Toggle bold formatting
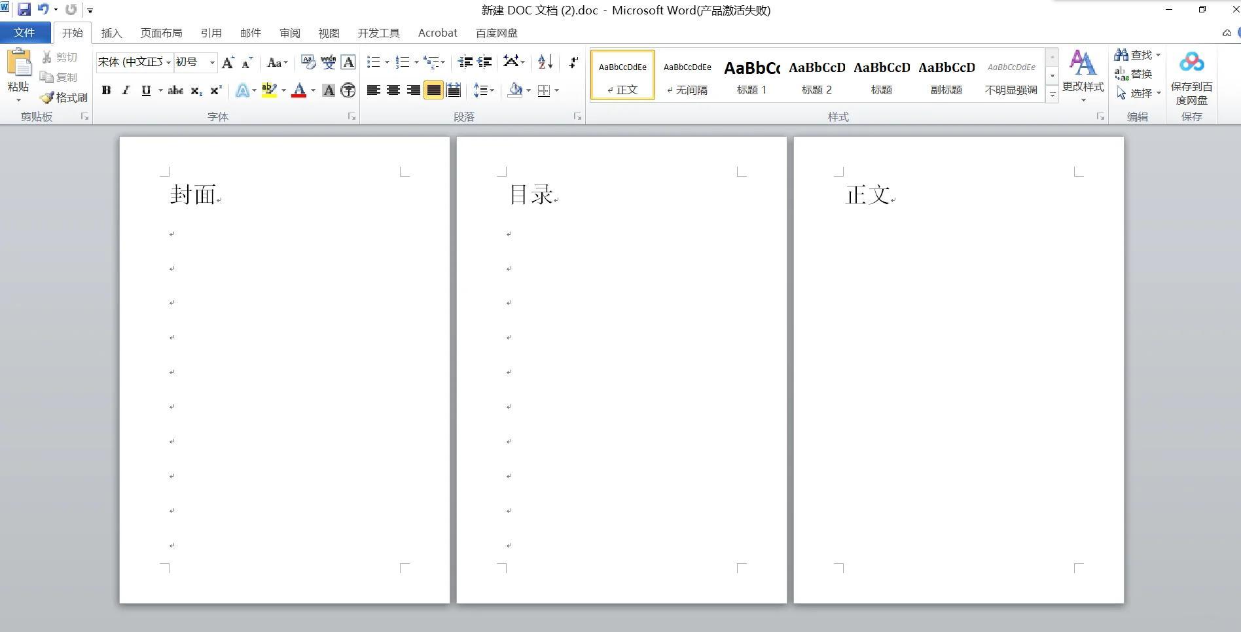1241x632 pixels. [x=106, y=90]
